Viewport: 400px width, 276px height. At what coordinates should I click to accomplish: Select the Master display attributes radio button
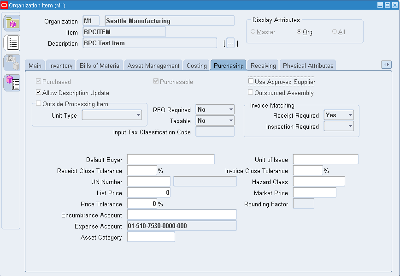tap(254, 32)
